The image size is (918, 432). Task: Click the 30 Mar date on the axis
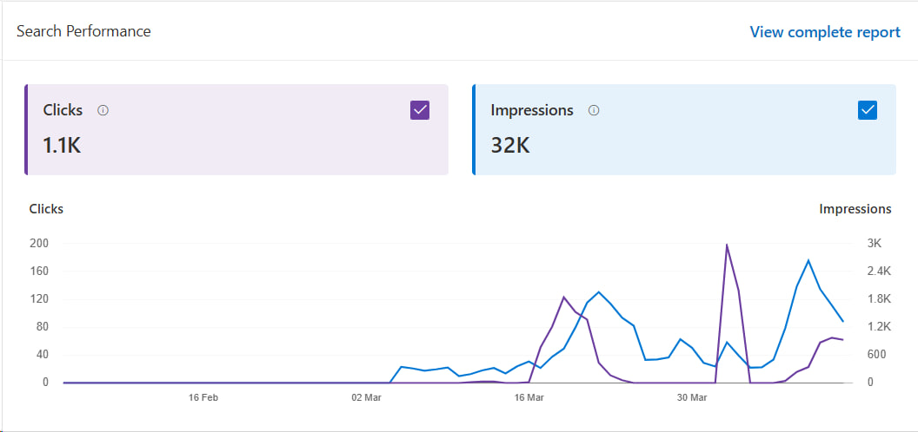pos(692,397)
